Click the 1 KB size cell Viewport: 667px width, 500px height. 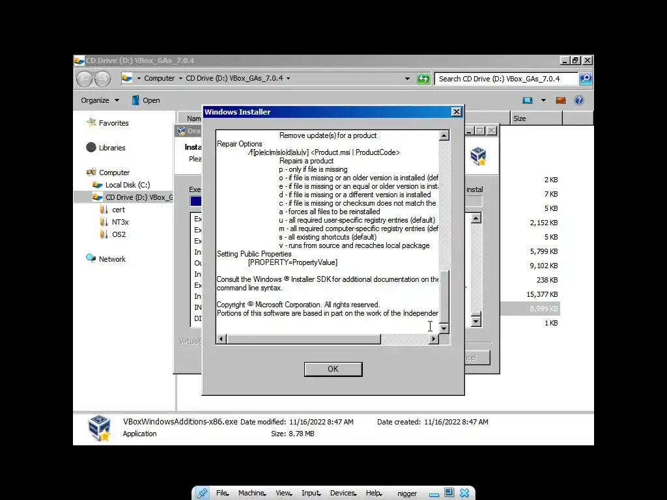551,323
